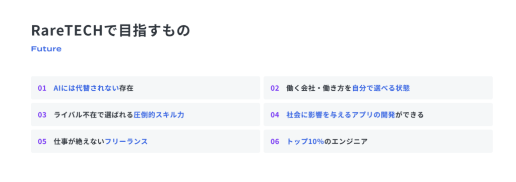Click the purple 01 number

click(x=42, y=88)
